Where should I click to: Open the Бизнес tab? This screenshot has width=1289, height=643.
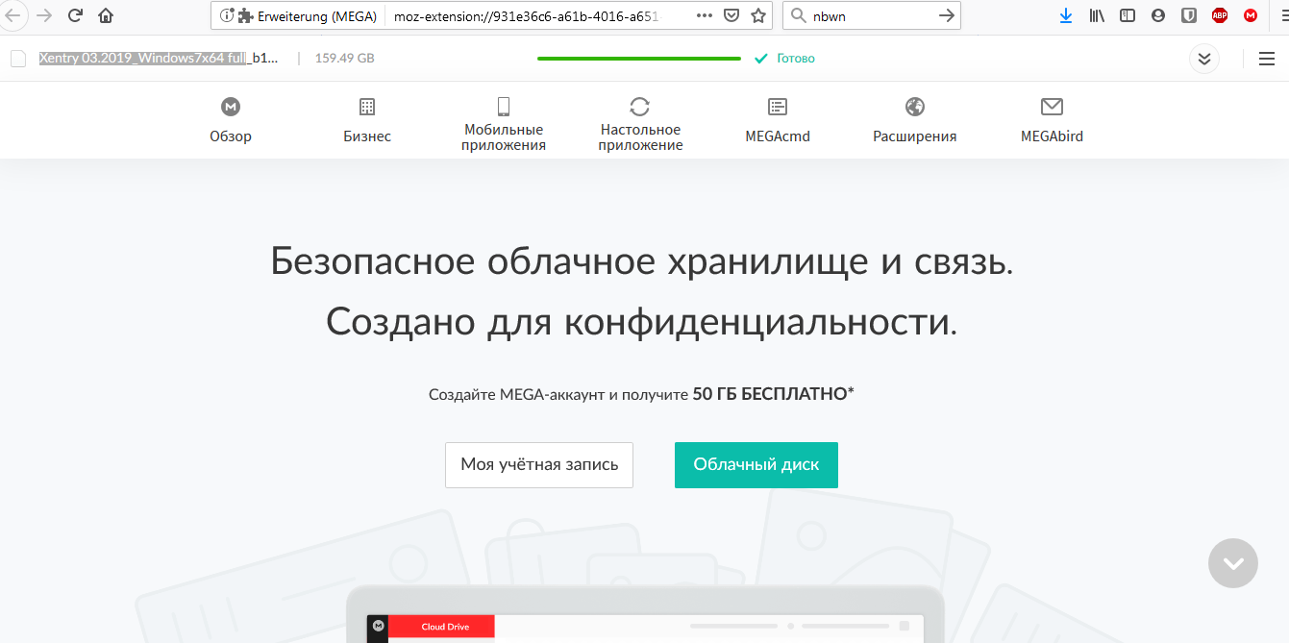tap(367, 121)
